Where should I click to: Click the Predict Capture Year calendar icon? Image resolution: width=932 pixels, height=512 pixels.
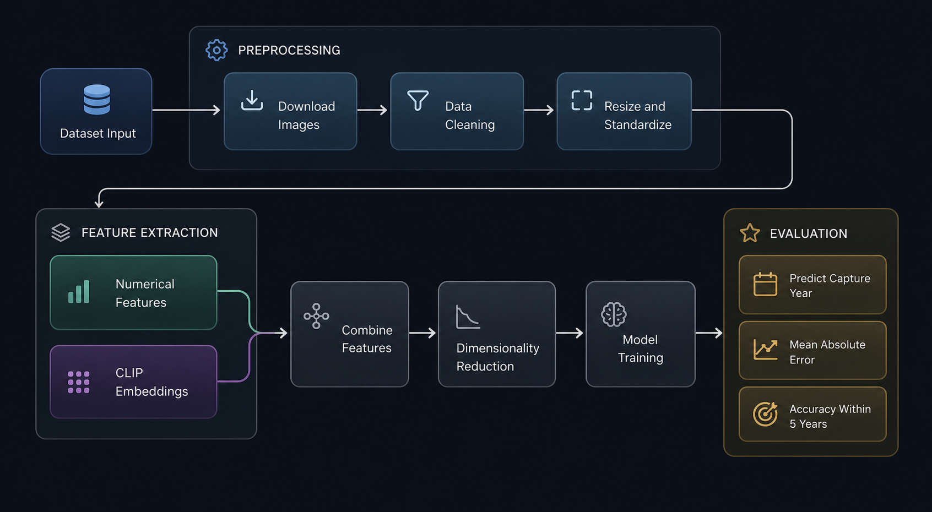(765, 285)
